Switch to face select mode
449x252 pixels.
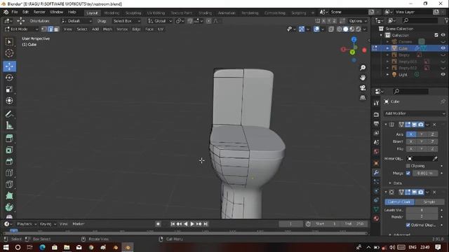coord(56,29)
